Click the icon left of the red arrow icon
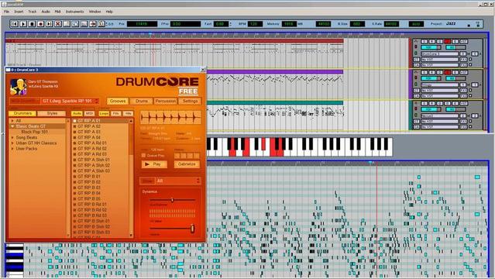Screen dimensions: 495x279 pyautogui.click(x=84, y=24)
